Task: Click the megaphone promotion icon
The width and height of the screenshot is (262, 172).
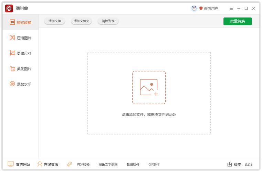Action: tap(69, 164)
